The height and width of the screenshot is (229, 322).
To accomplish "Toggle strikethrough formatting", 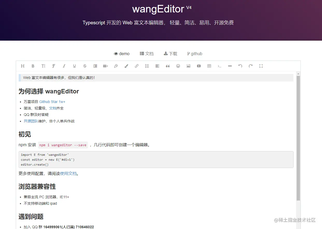I will click(x=85, y=66).
